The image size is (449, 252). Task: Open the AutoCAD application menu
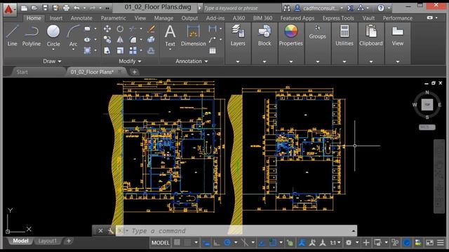click(x=9, y=9)
